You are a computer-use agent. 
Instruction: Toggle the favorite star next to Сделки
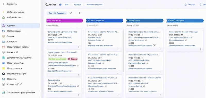point(60,5)
